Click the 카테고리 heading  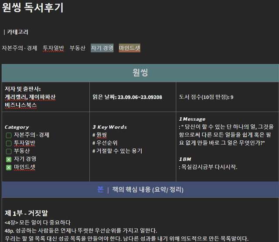[x=17, y=32]
